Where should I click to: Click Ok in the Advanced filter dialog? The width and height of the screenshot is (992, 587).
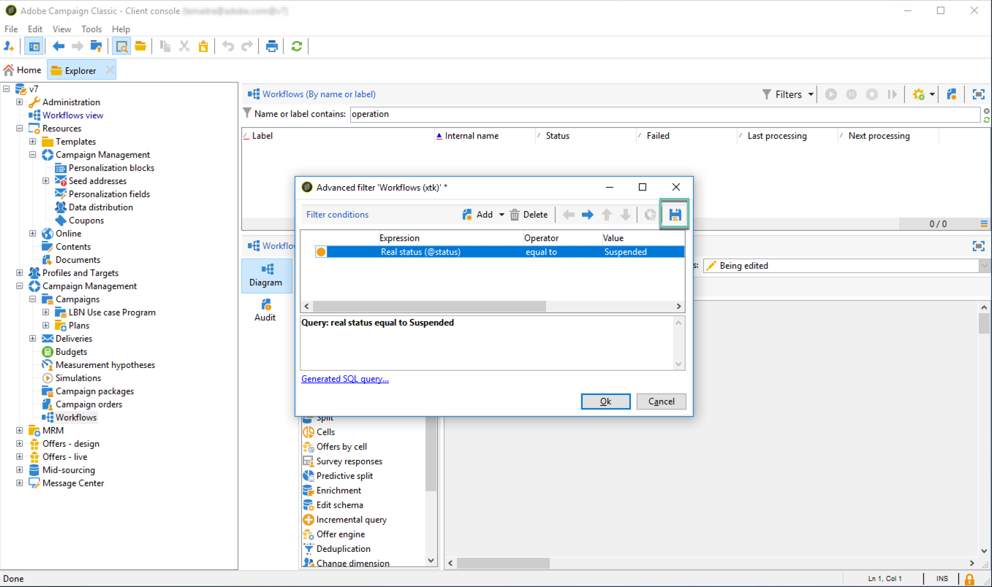pyautogui.click(x=605, y=402)
